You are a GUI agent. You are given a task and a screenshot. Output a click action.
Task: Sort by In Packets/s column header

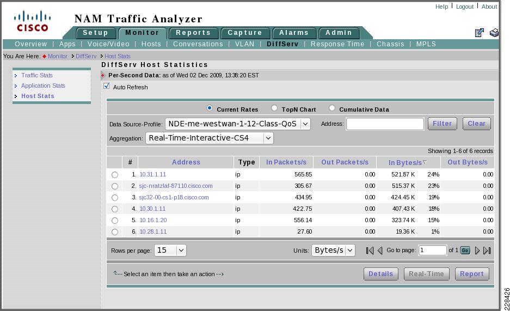point(286,162)
